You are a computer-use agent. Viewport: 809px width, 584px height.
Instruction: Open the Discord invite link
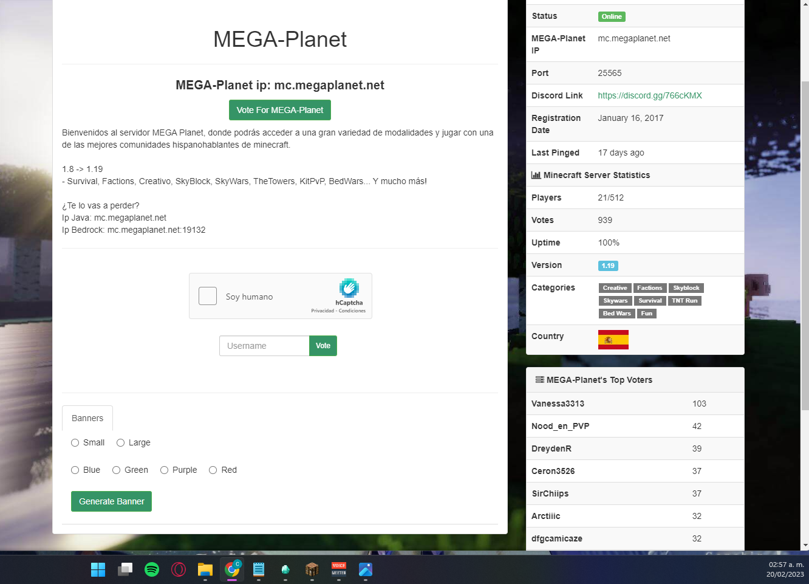click(x=649, y=95)
